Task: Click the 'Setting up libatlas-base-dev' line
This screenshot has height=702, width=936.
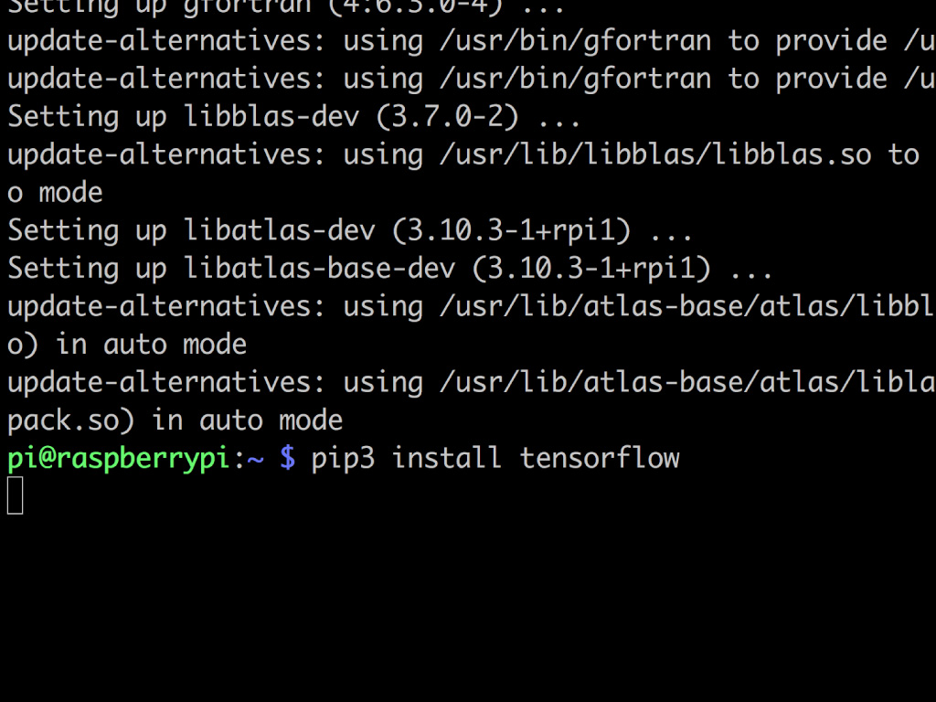Action: [x=389, y=268]
